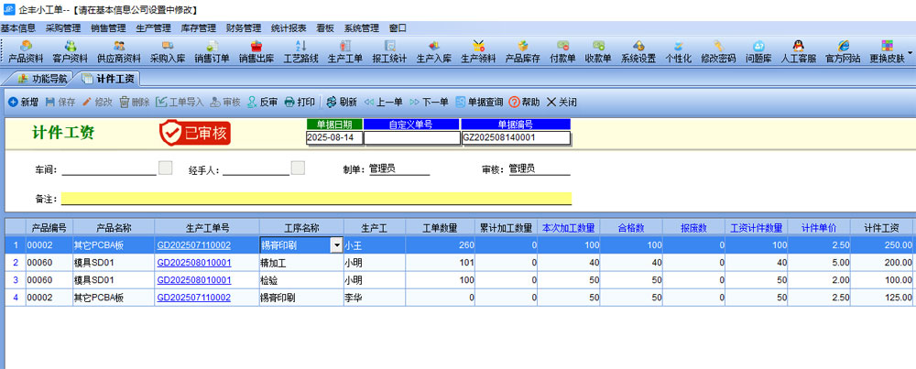Click the square box beside the 车间 field
916x369 pixels.
165,168
